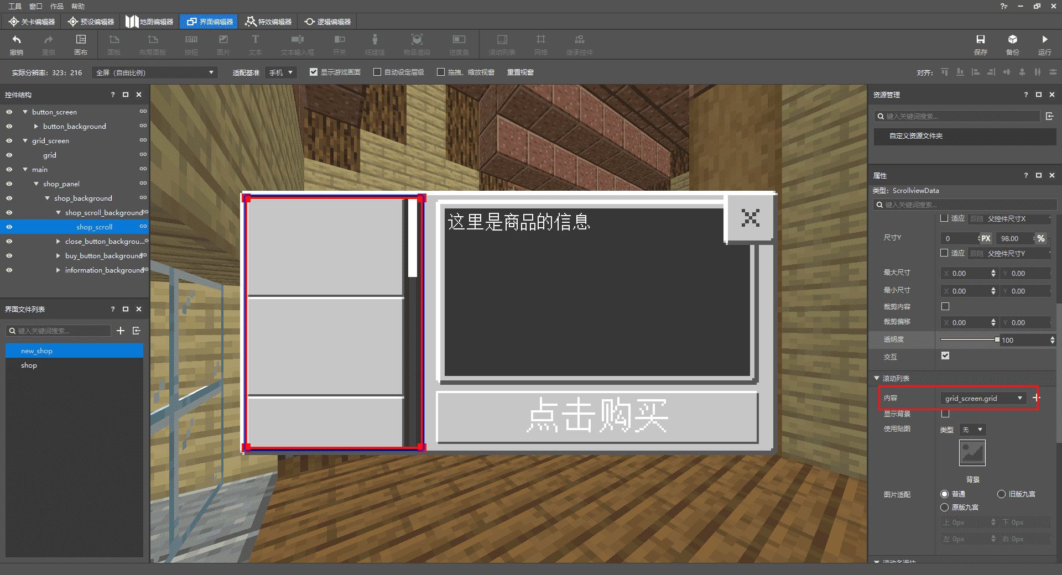The image size is (1062, 575).
Task: Add a 文本输入框 (text input) control
Action: click(x=298, y=44)
